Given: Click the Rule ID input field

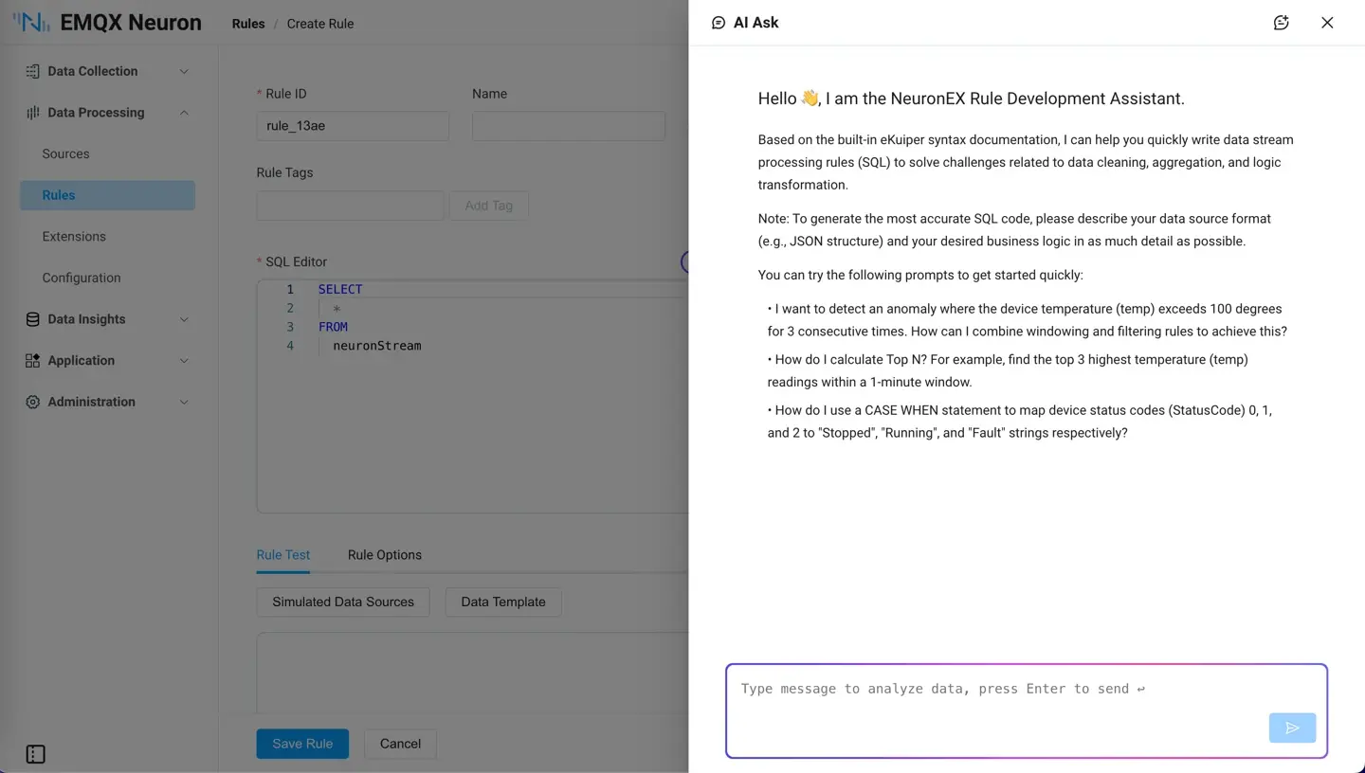Looking at the screenshot, I should (x=353, y=126).
